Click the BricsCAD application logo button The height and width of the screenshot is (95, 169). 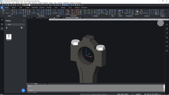[x=2, y=8]
